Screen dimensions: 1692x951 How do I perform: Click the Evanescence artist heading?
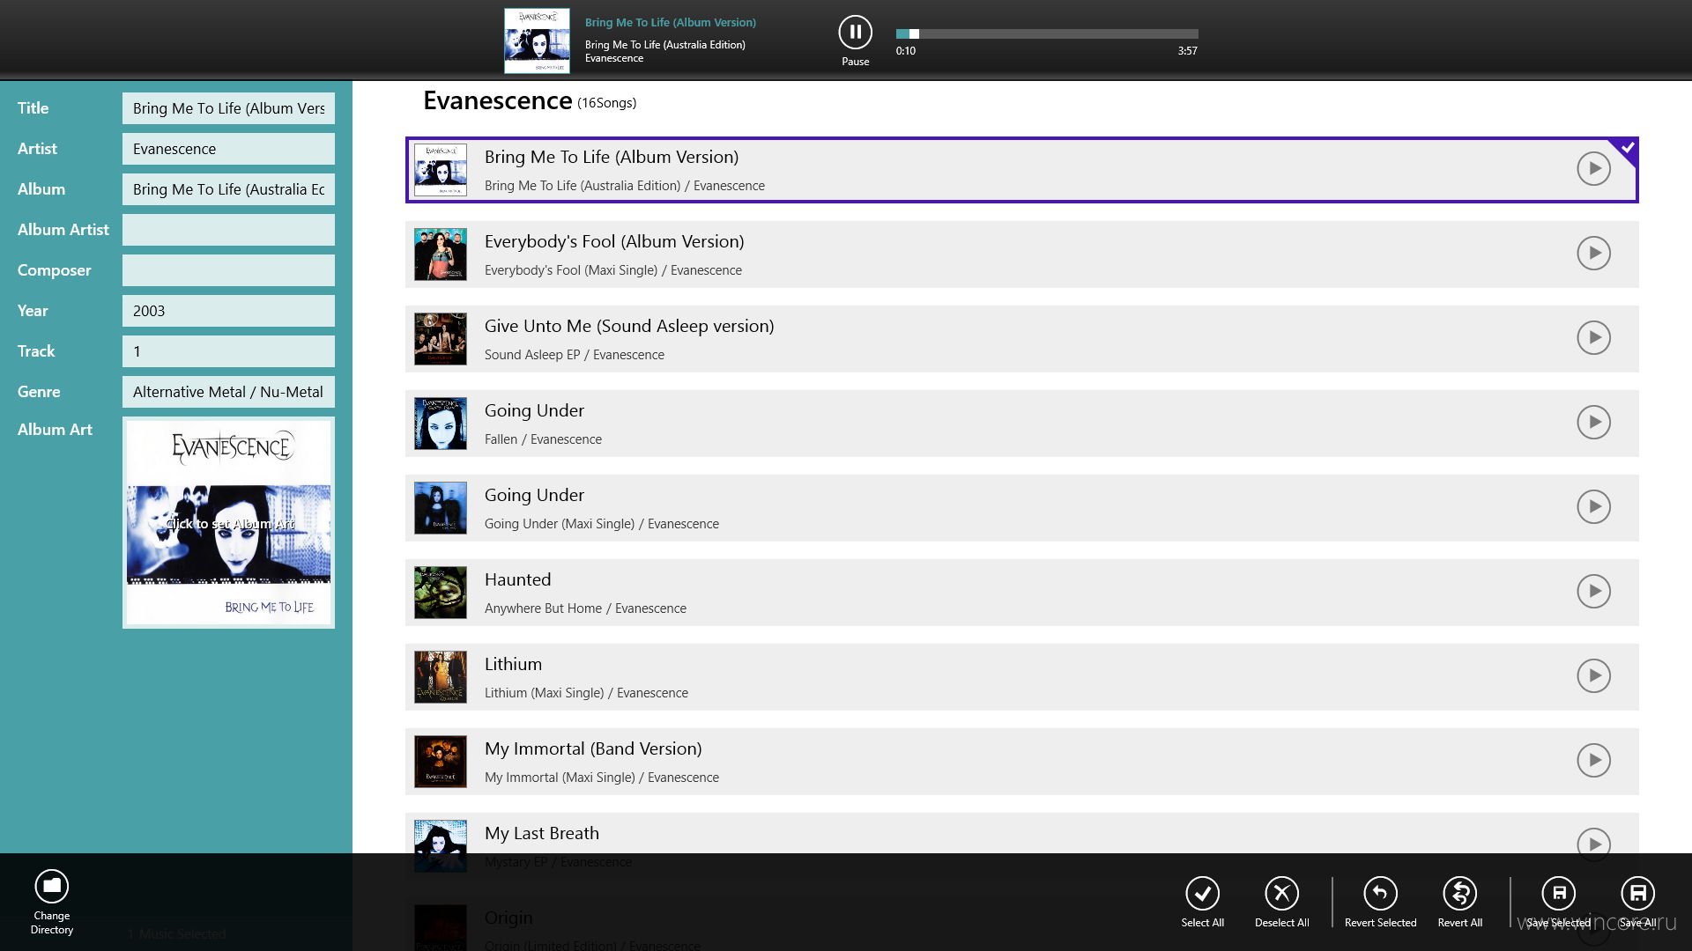[x=498, y=100]
